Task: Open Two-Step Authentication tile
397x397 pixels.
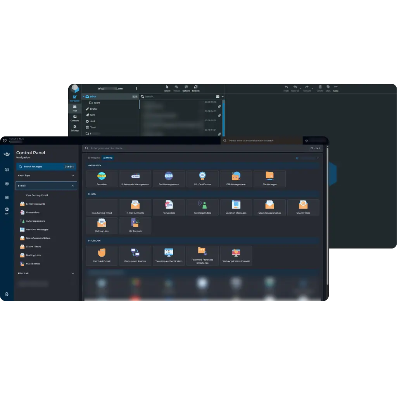Action: [x=169, y=255]
